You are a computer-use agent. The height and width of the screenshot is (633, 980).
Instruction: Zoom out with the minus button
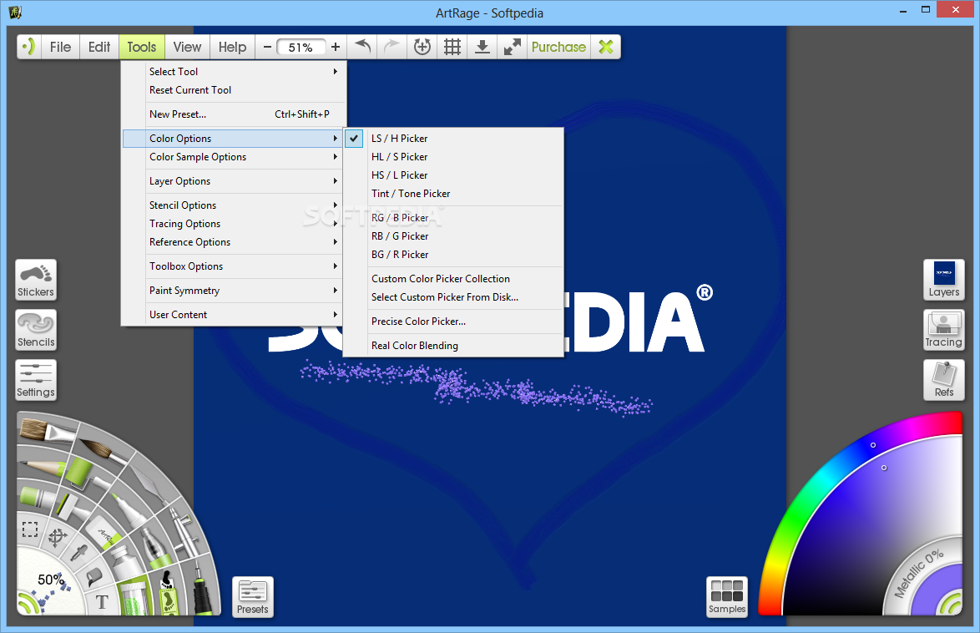click(267, 47)
